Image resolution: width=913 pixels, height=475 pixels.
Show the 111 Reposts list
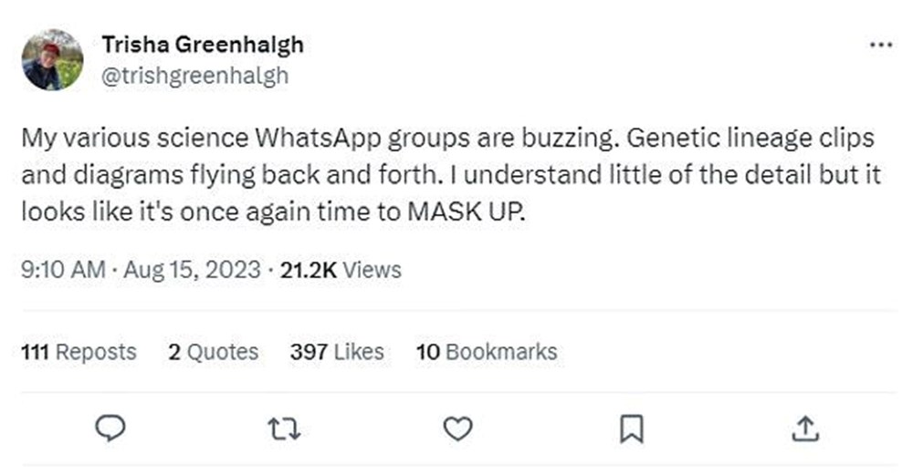(x=79, y=352)
